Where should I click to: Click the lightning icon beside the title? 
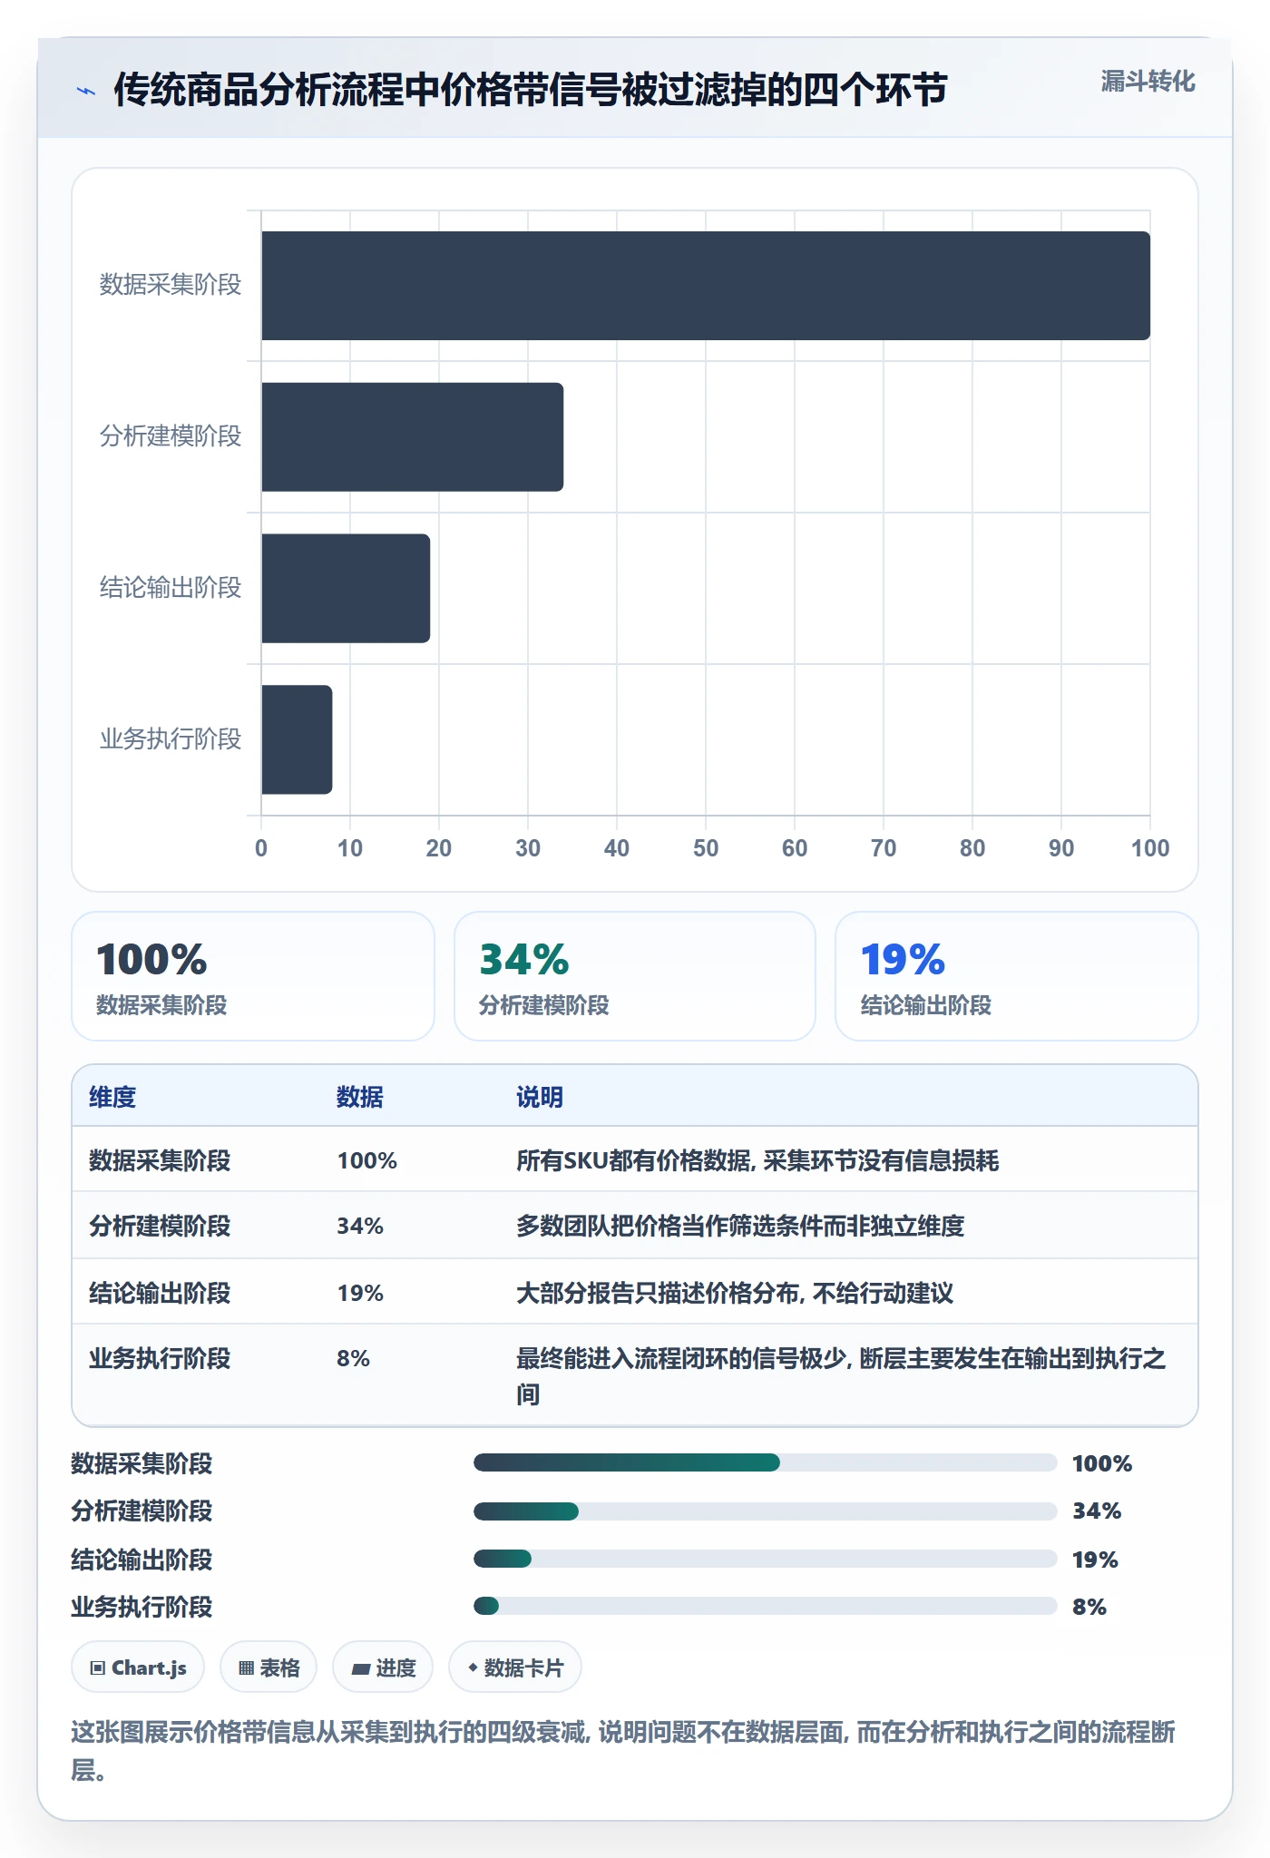pyautogui.click(x=86, y=91)
